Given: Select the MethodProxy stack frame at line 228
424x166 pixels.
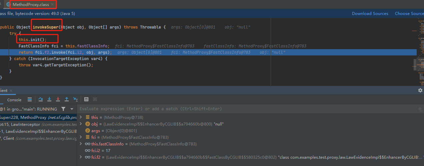Looking at the screenshot, I should tap(38, 117).
